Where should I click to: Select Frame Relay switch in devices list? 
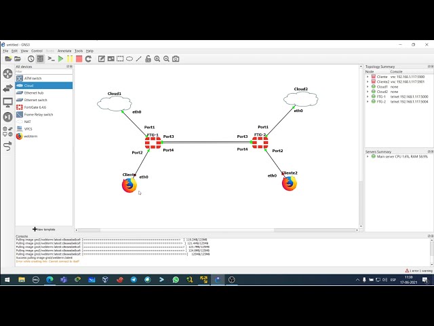(x=44, y=115)
